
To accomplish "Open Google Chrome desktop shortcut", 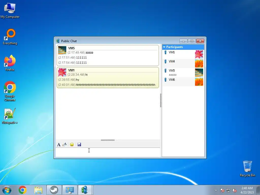I will coord(10,91).
